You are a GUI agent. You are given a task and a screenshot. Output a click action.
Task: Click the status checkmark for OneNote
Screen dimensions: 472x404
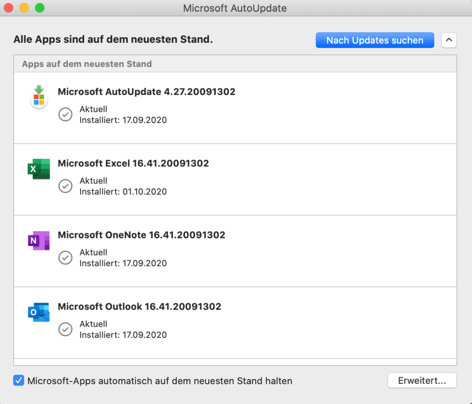coord(65,258)
